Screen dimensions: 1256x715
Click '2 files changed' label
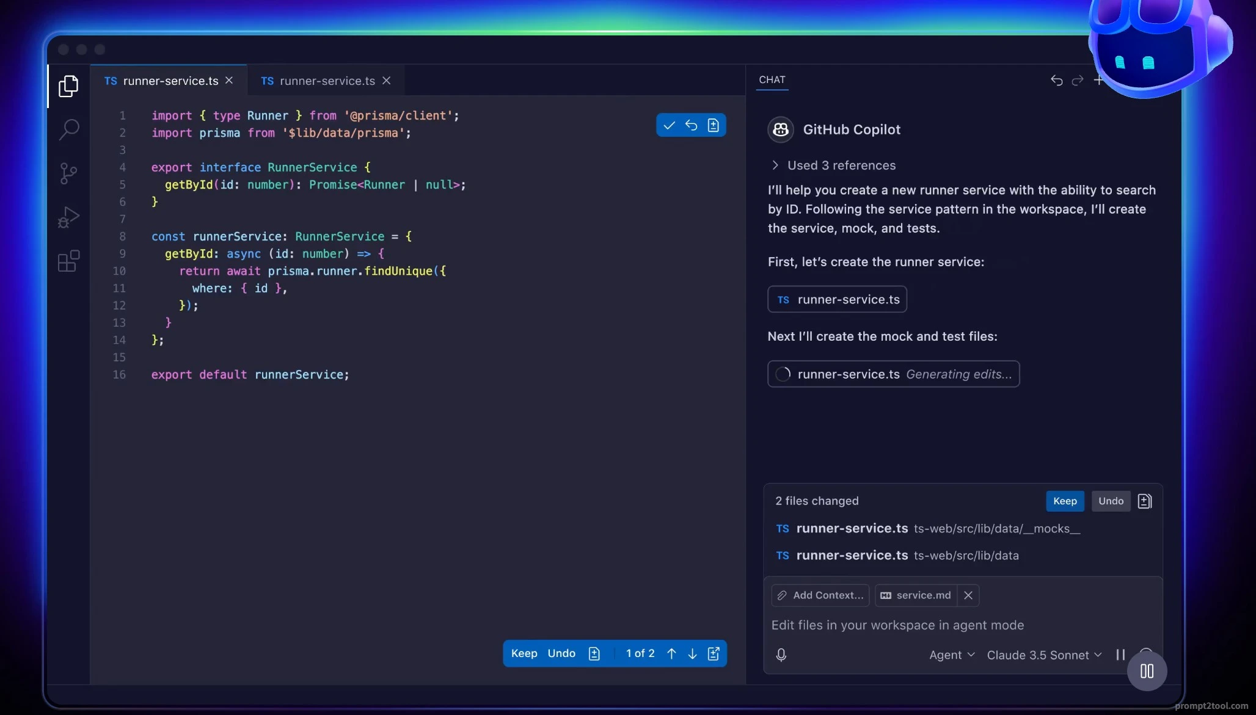[817, 501]
